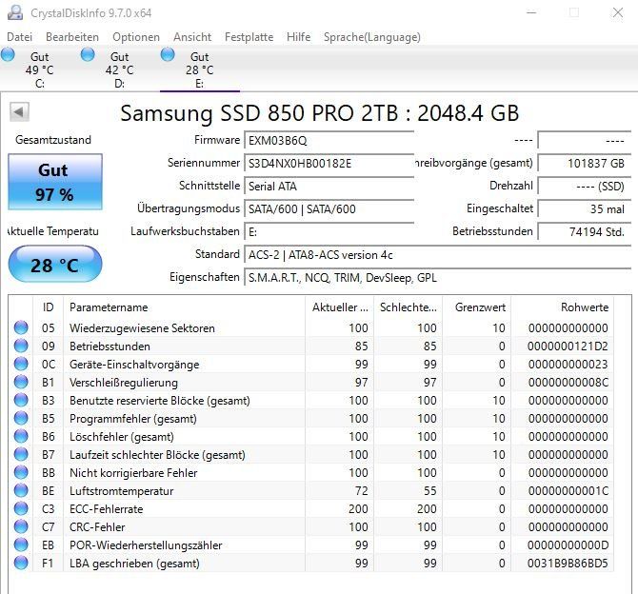Click raw value 00000000008C
The width and height of the screenshot is (638, 594).
568,383
